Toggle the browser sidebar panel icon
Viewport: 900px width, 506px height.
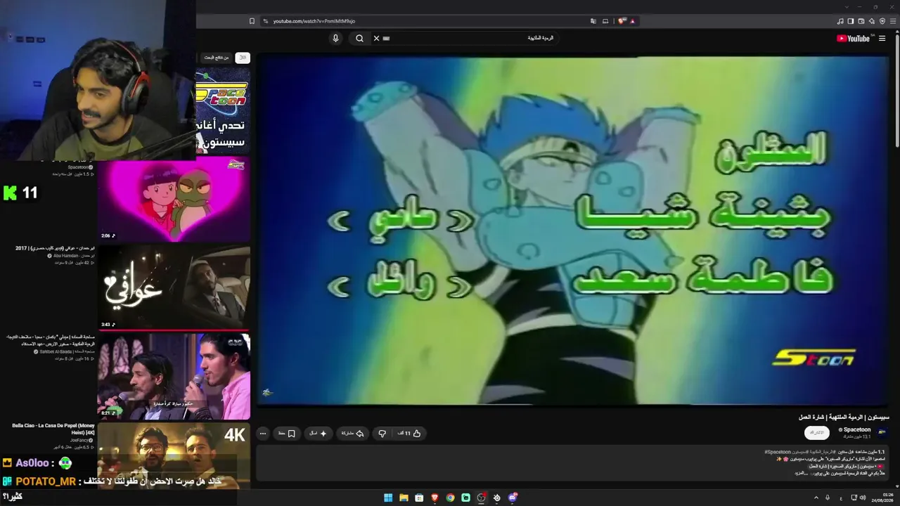851,21
